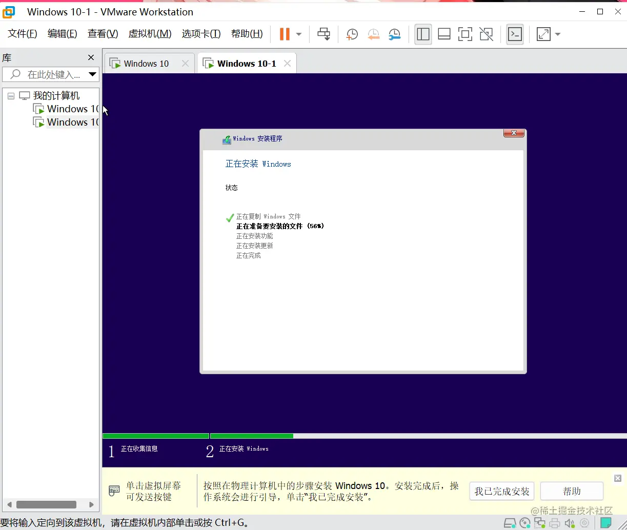Image resolution: width=627 pixels, height=530 pixels.
Task: Click the 正在安装功能 status line
Action: click(x=255, y=236)
